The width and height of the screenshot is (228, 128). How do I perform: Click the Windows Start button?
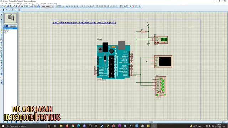pyautogui.click(x=2, y=126)
